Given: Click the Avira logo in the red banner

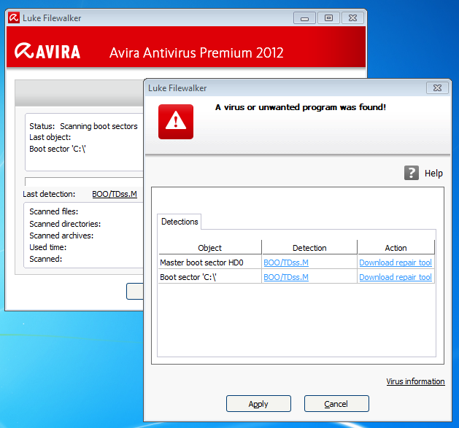Looking at the screenshot, I should 47,51.
